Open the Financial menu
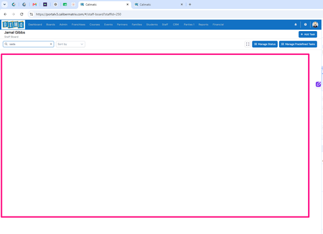This screenshot has width=323, height=234. (218, 25)
